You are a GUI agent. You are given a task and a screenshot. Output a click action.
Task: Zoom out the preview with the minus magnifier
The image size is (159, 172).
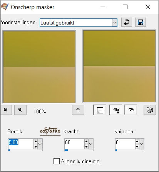pos(6,110)
